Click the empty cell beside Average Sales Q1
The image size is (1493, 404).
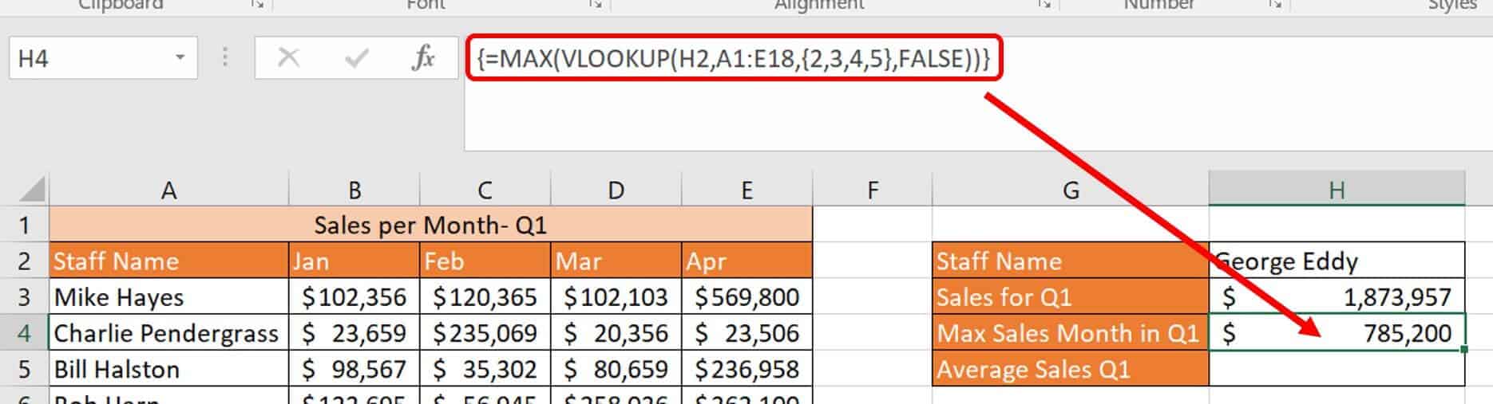click(1337, 369)
